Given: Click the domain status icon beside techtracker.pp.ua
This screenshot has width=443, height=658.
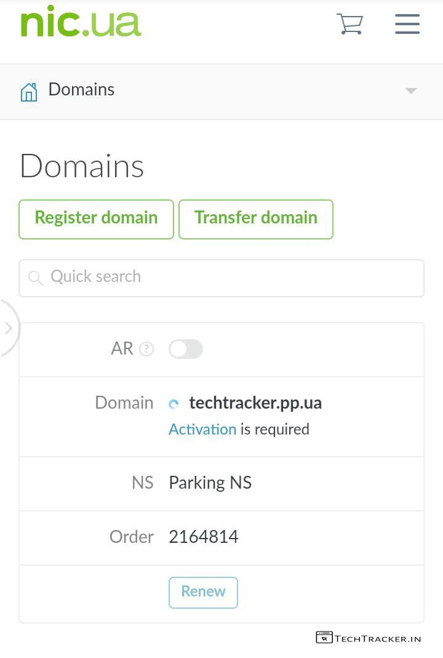Looking at the screenshot, I should click(x=174, y=404).
